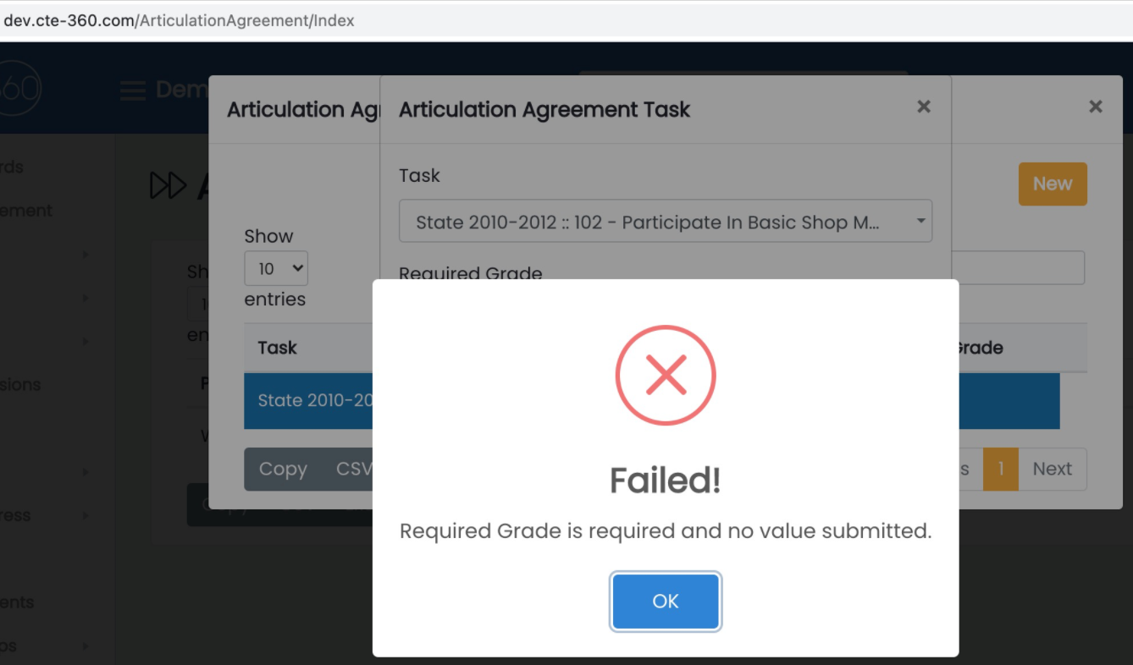Go to the Next page
1133x665 pixels.
coord(1053,469)
